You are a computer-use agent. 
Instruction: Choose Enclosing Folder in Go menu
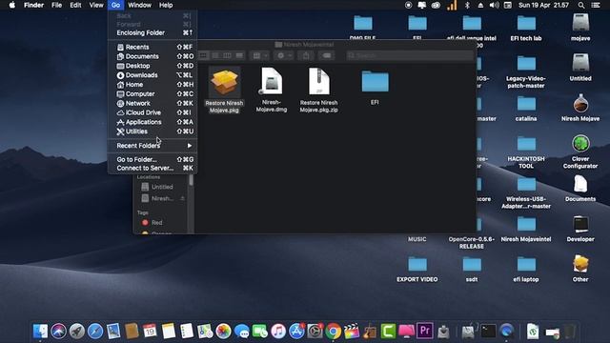click(x=152, y=32)
